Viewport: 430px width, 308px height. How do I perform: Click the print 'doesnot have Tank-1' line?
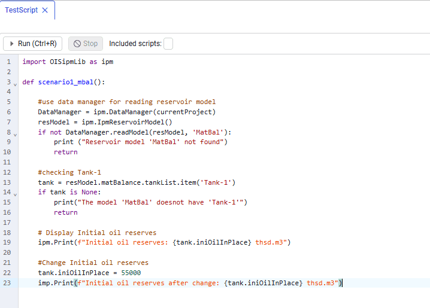(x=150, y=202)
